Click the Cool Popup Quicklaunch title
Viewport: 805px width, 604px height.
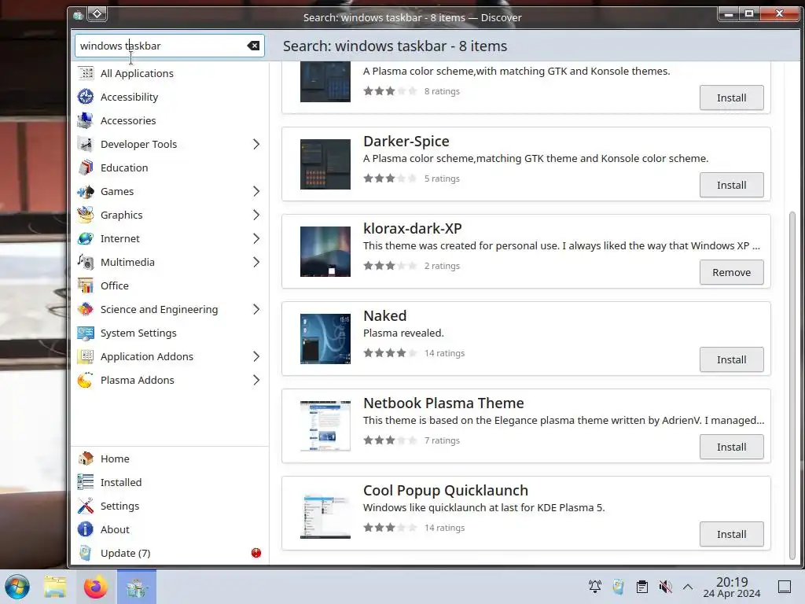[446, 491]
